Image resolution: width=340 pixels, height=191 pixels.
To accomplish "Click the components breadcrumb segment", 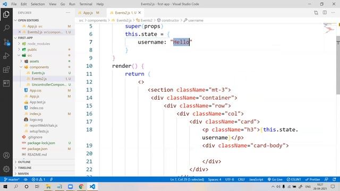I will point(97,20).
